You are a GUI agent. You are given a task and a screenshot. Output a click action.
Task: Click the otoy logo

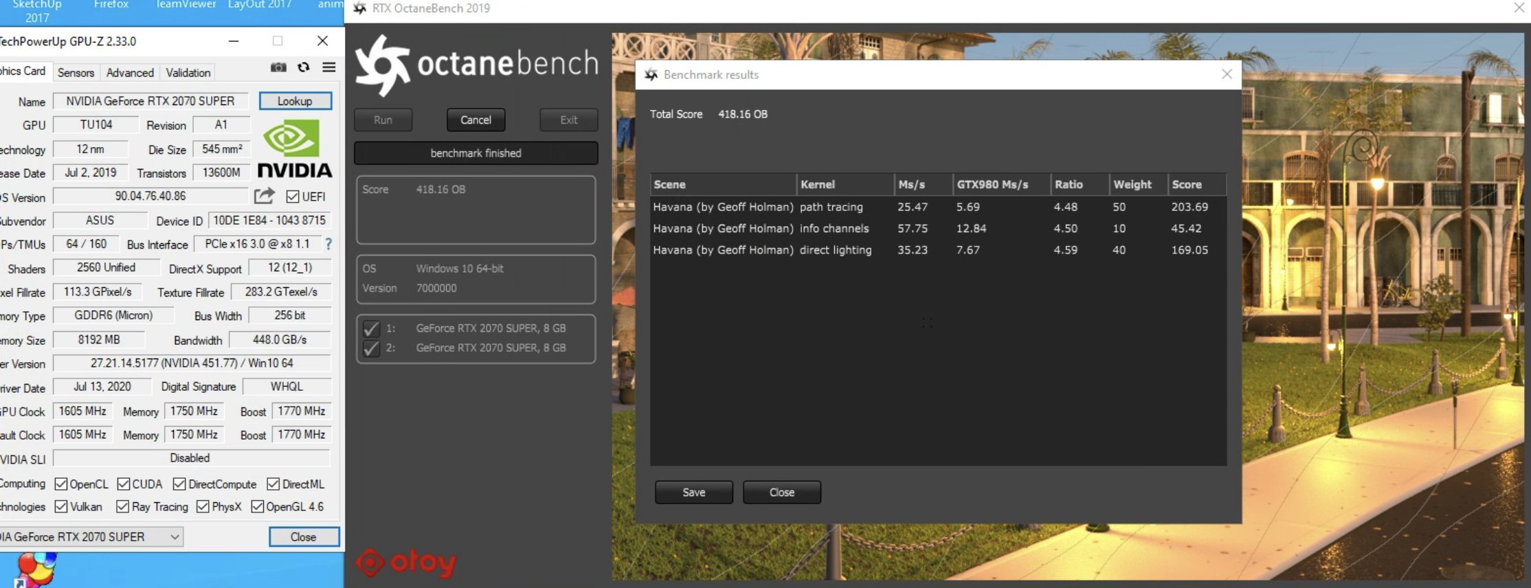tap(406, 563)
